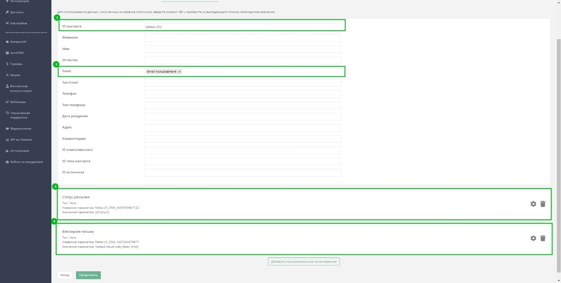Open settings for Веб версия письма mapping

[533, 238]
